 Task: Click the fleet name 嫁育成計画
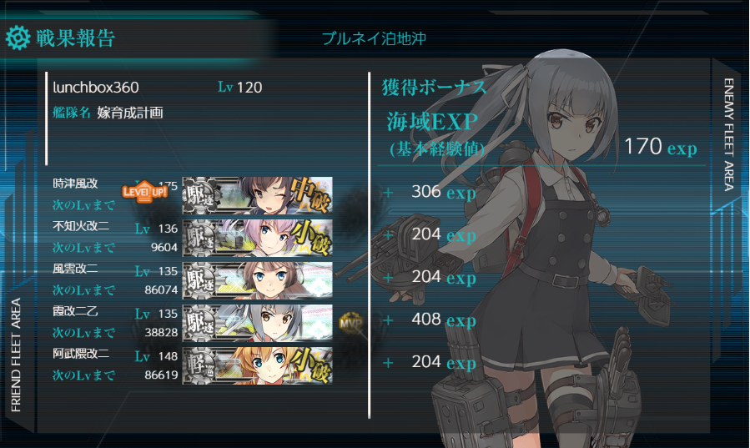pos(130,113)
